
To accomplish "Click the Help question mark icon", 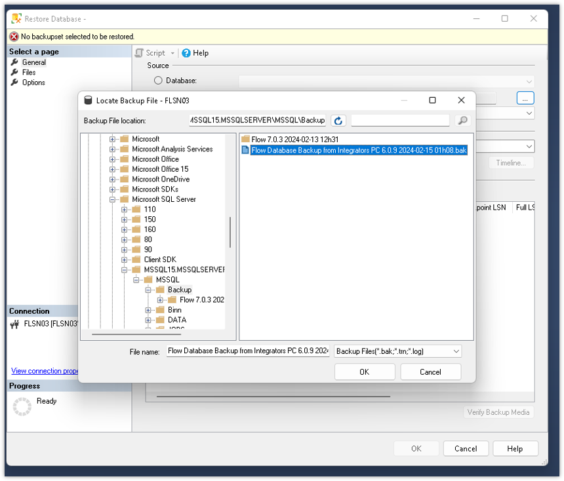I will [186, 53].
